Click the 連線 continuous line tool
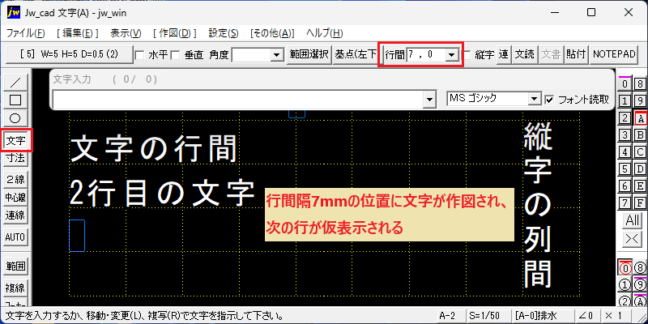 tap(15, 215)
